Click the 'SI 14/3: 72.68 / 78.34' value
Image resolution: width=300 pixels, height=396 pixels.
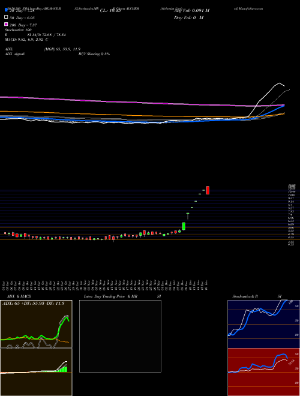point(45,35)
